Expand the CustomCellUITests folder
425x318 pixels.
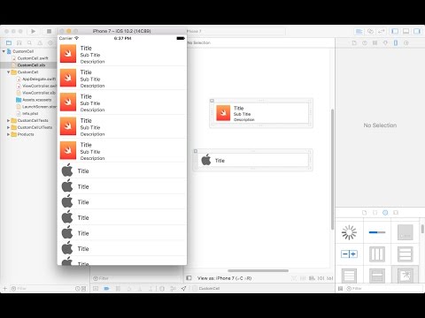pos(9,127)
